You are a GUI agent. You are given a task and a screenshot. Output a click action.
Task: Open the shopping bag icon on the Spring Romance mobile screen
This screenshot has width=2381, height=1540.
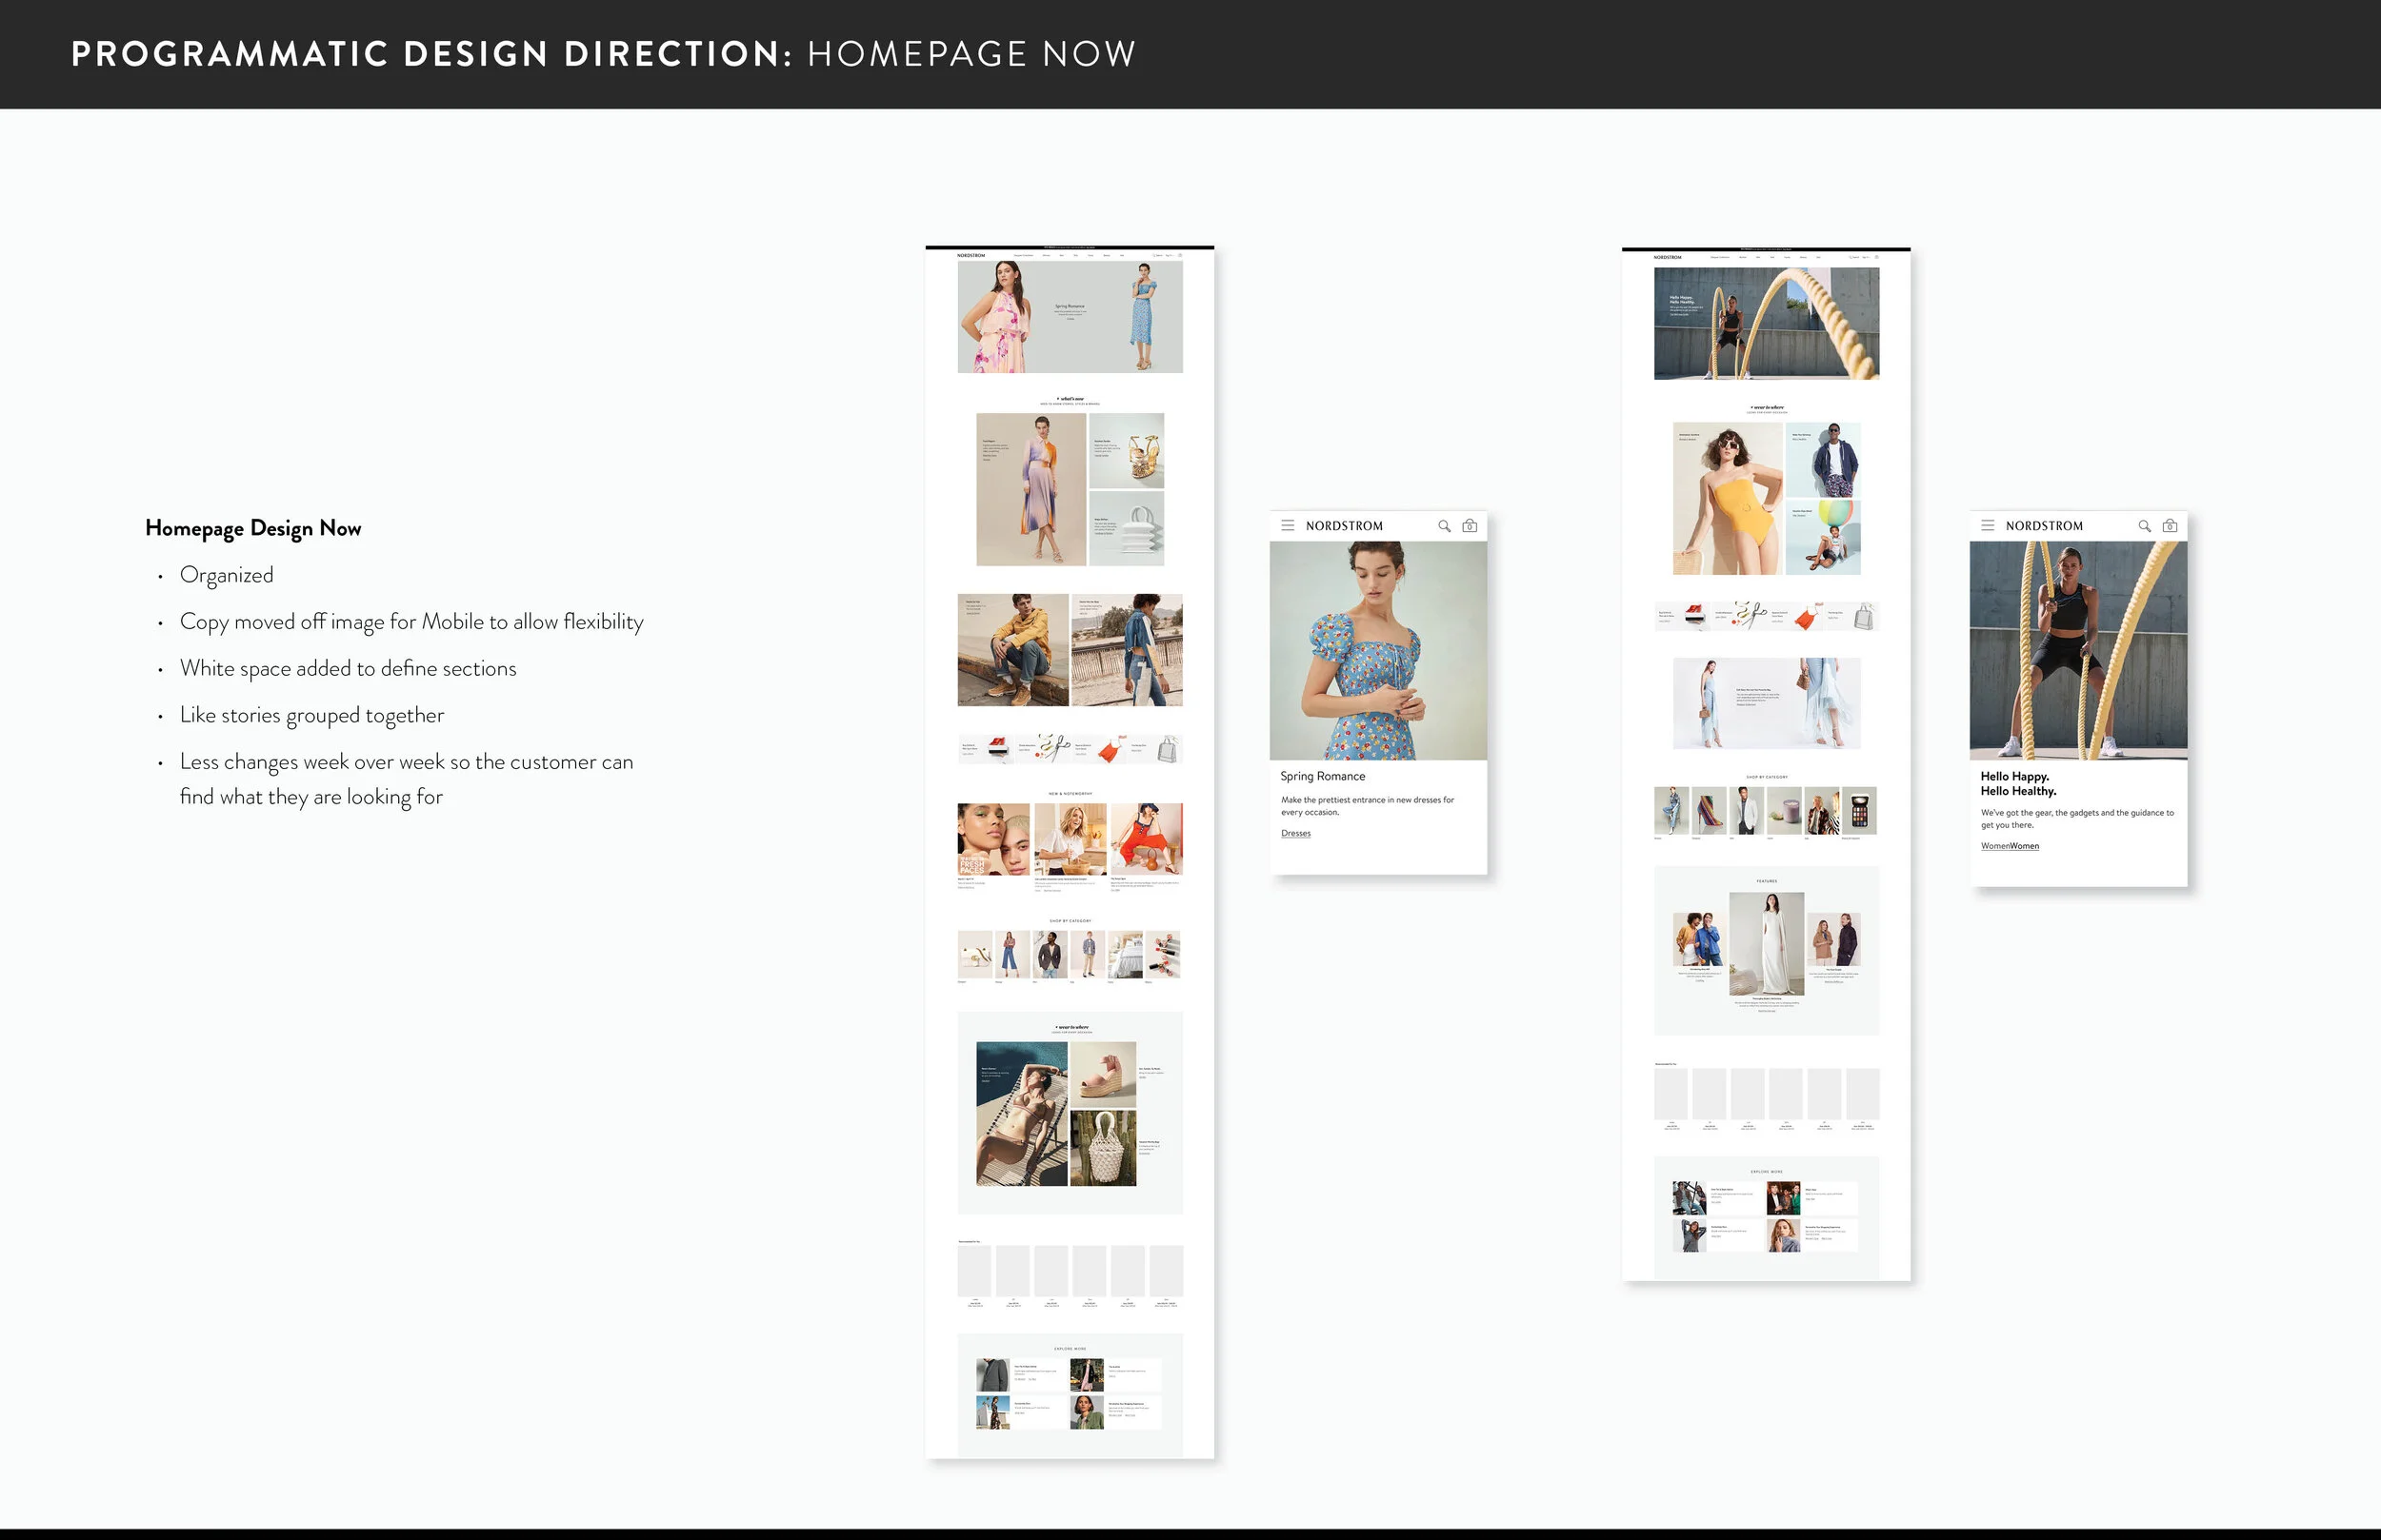(x=1470, y=526)
